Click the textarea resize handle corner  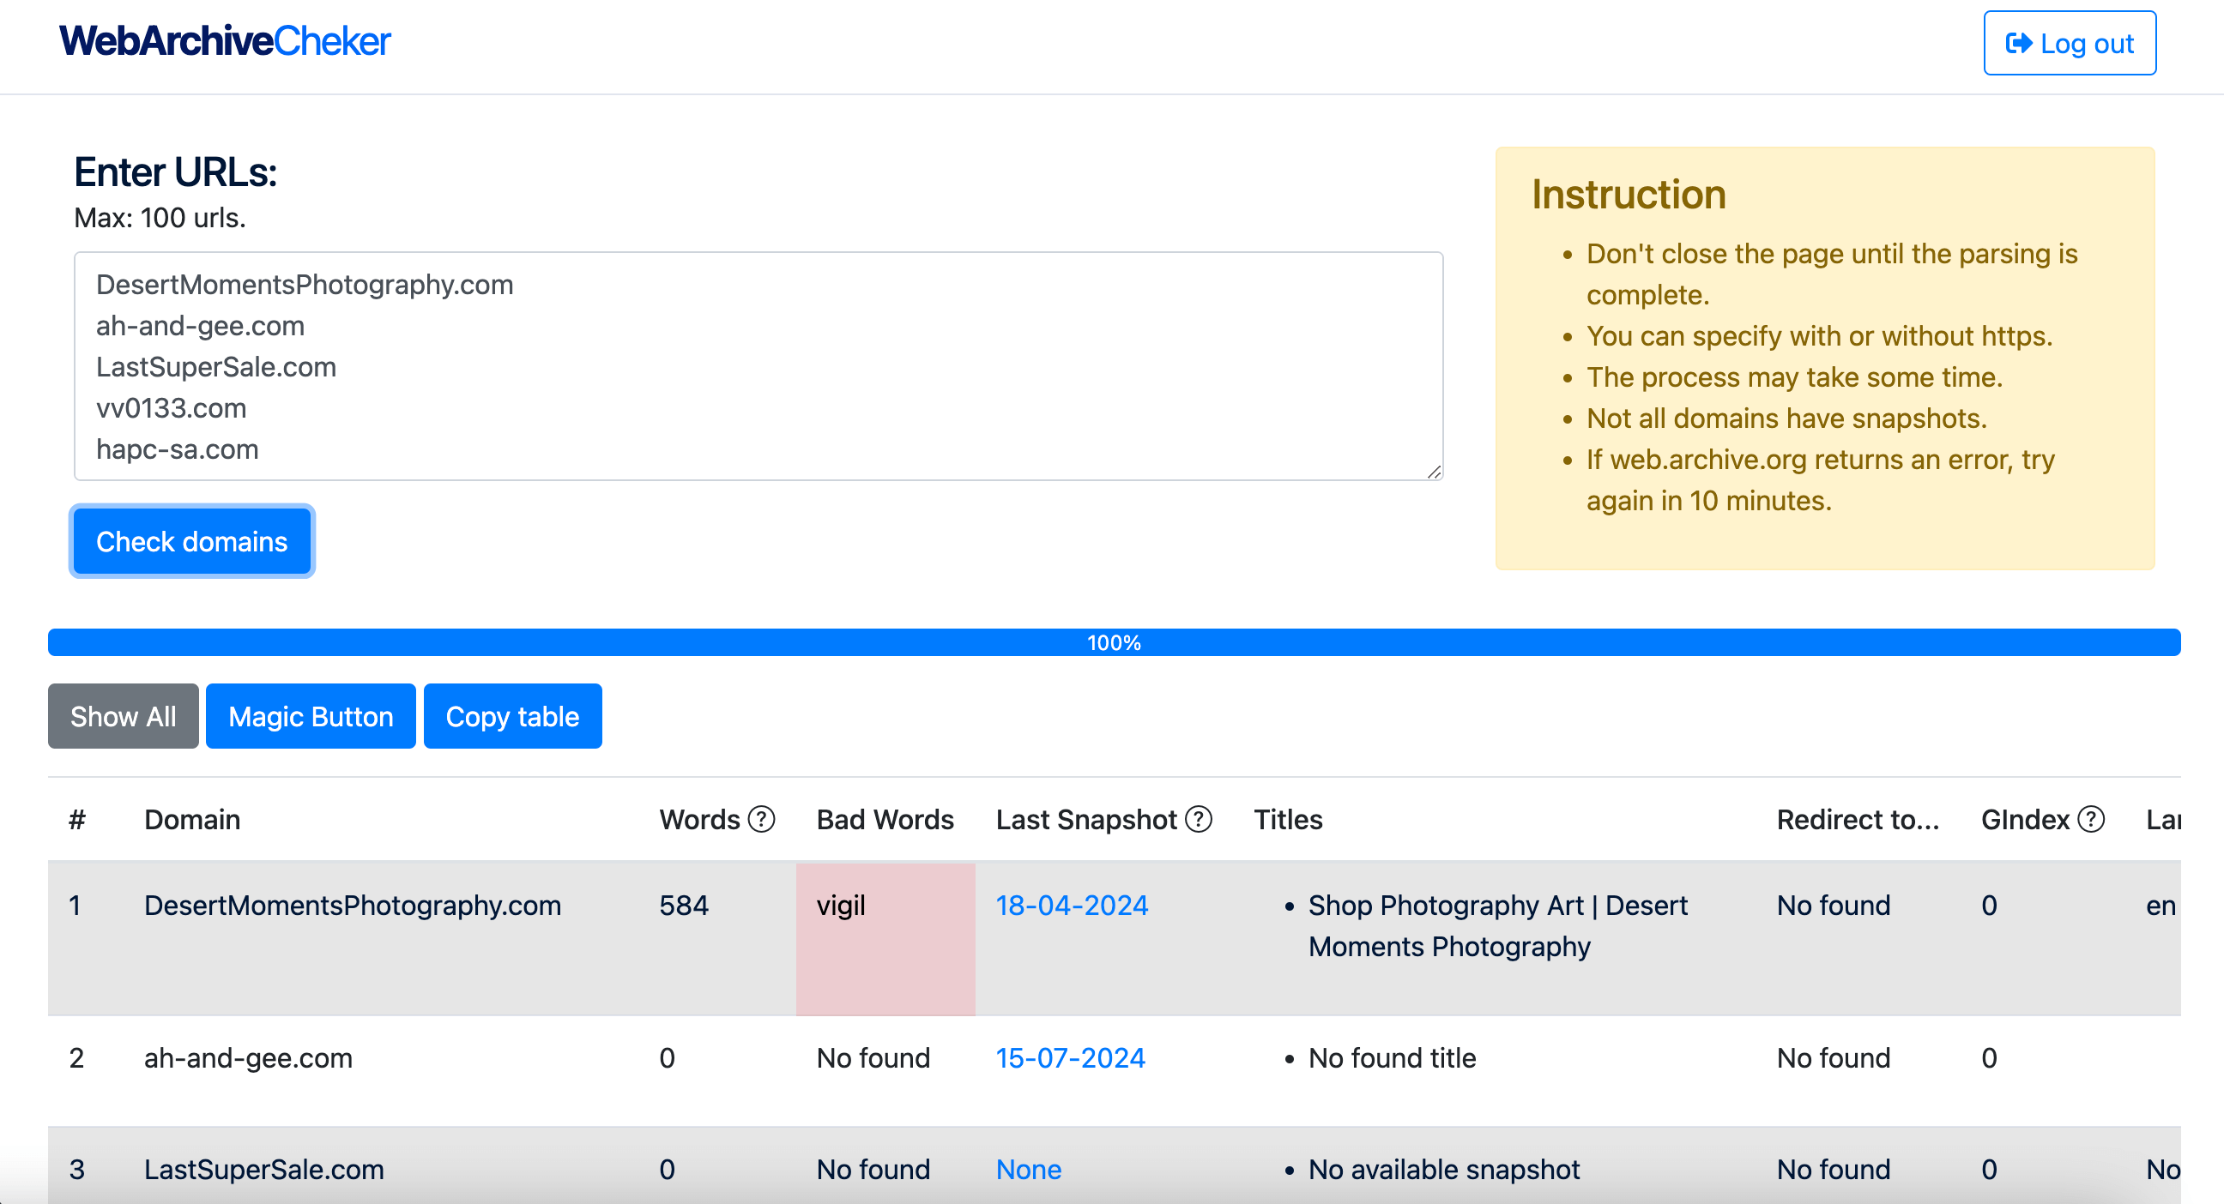(x=1433, y=472)
